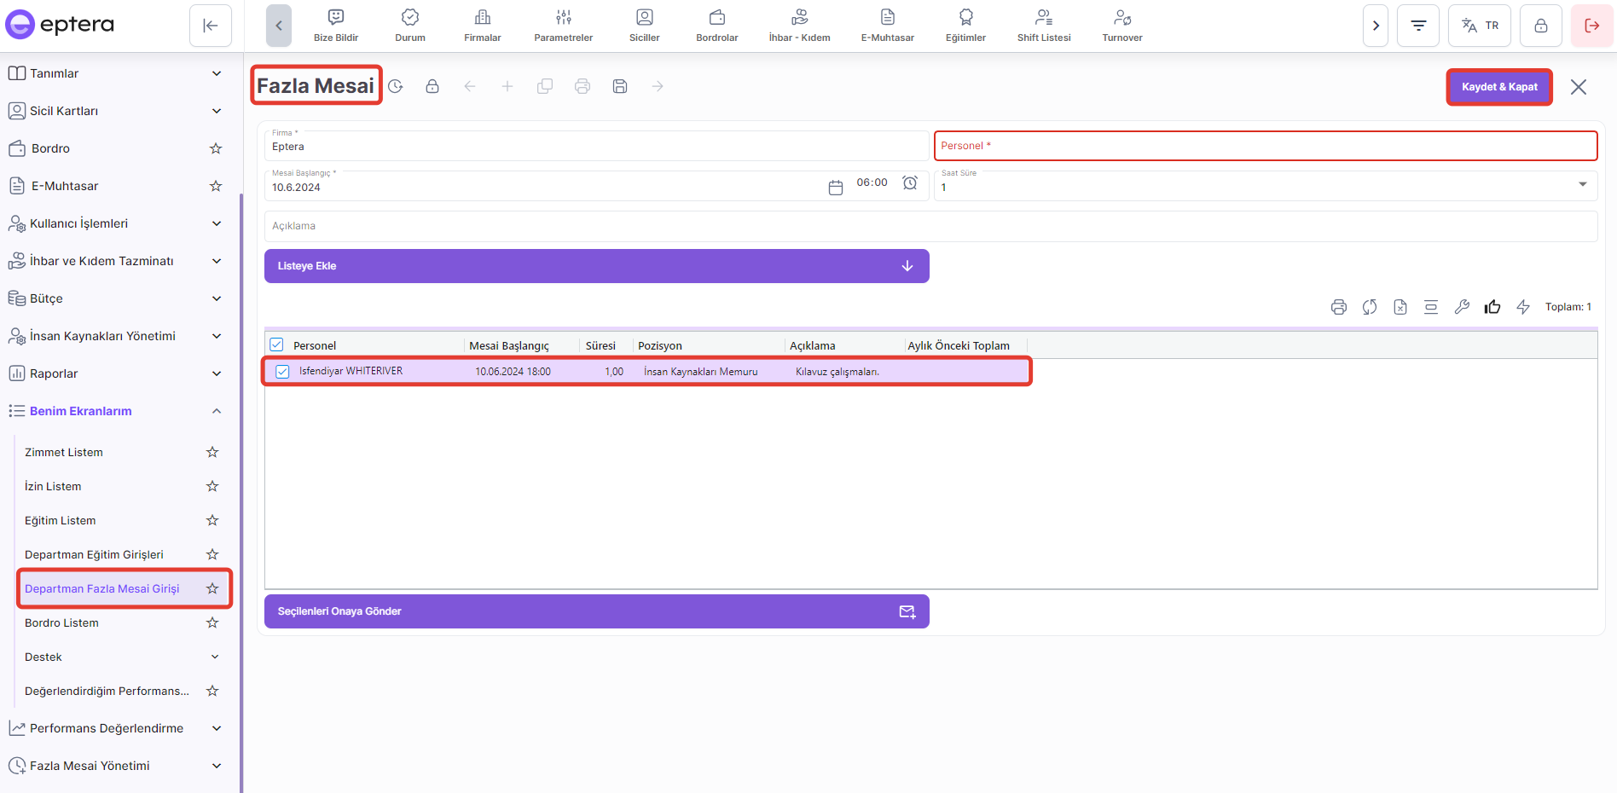Click into the Açıklama text field
This screenshot has width=1617, height=793.
pyautogui.click(x=930, y=226)
